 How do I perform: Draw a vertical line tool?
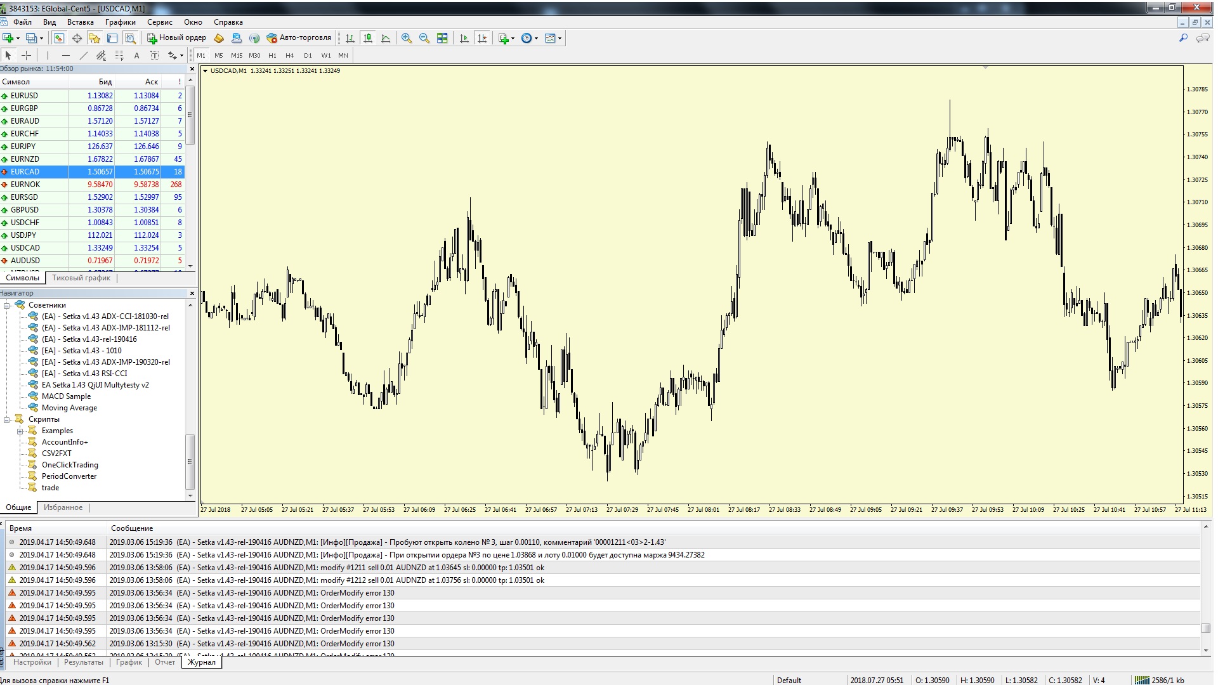48,55
